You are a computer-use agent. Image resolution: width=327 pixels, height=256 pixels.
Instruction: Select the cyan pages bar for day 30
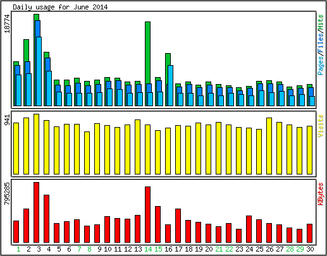(312, 101)
